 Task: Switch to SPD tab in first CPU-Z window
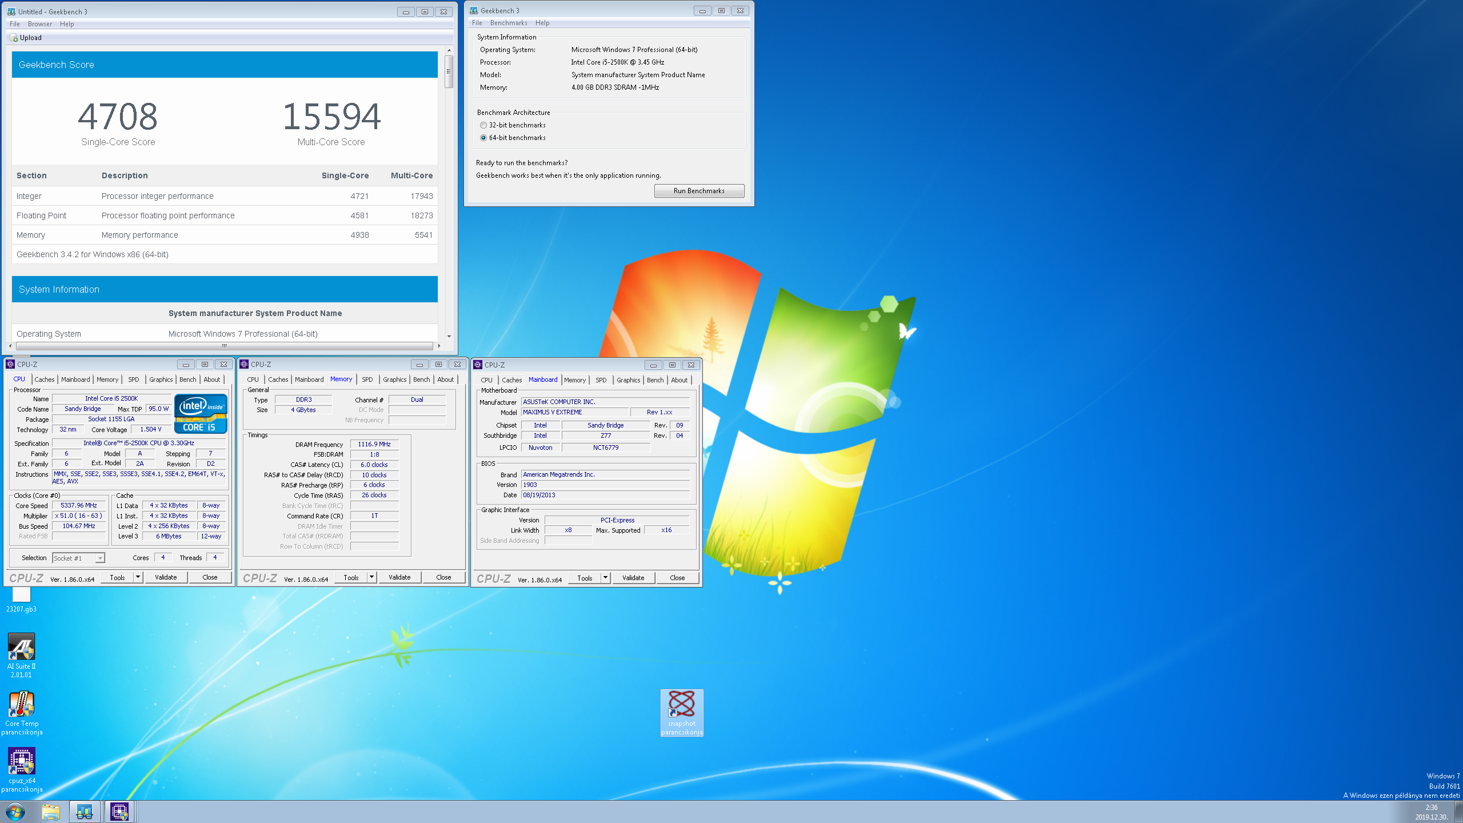pyautogui.click(x=133, y=379)
